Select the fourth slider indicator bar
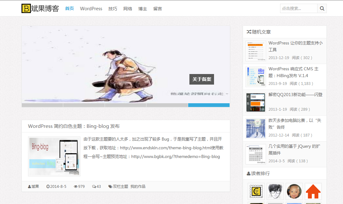This screenshot has width=343, height=204. tap(167, 105)
